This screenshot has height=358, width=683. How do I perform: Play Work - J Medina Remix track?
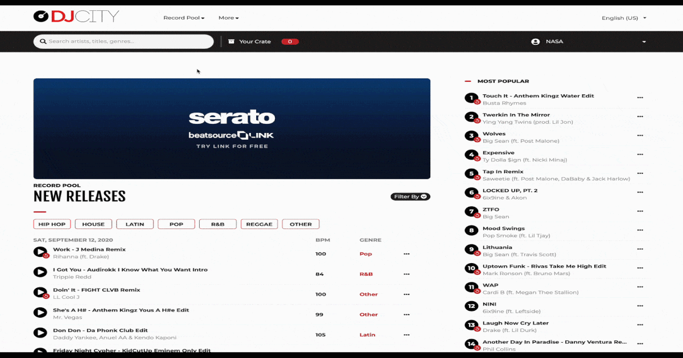tap(40, 252)
